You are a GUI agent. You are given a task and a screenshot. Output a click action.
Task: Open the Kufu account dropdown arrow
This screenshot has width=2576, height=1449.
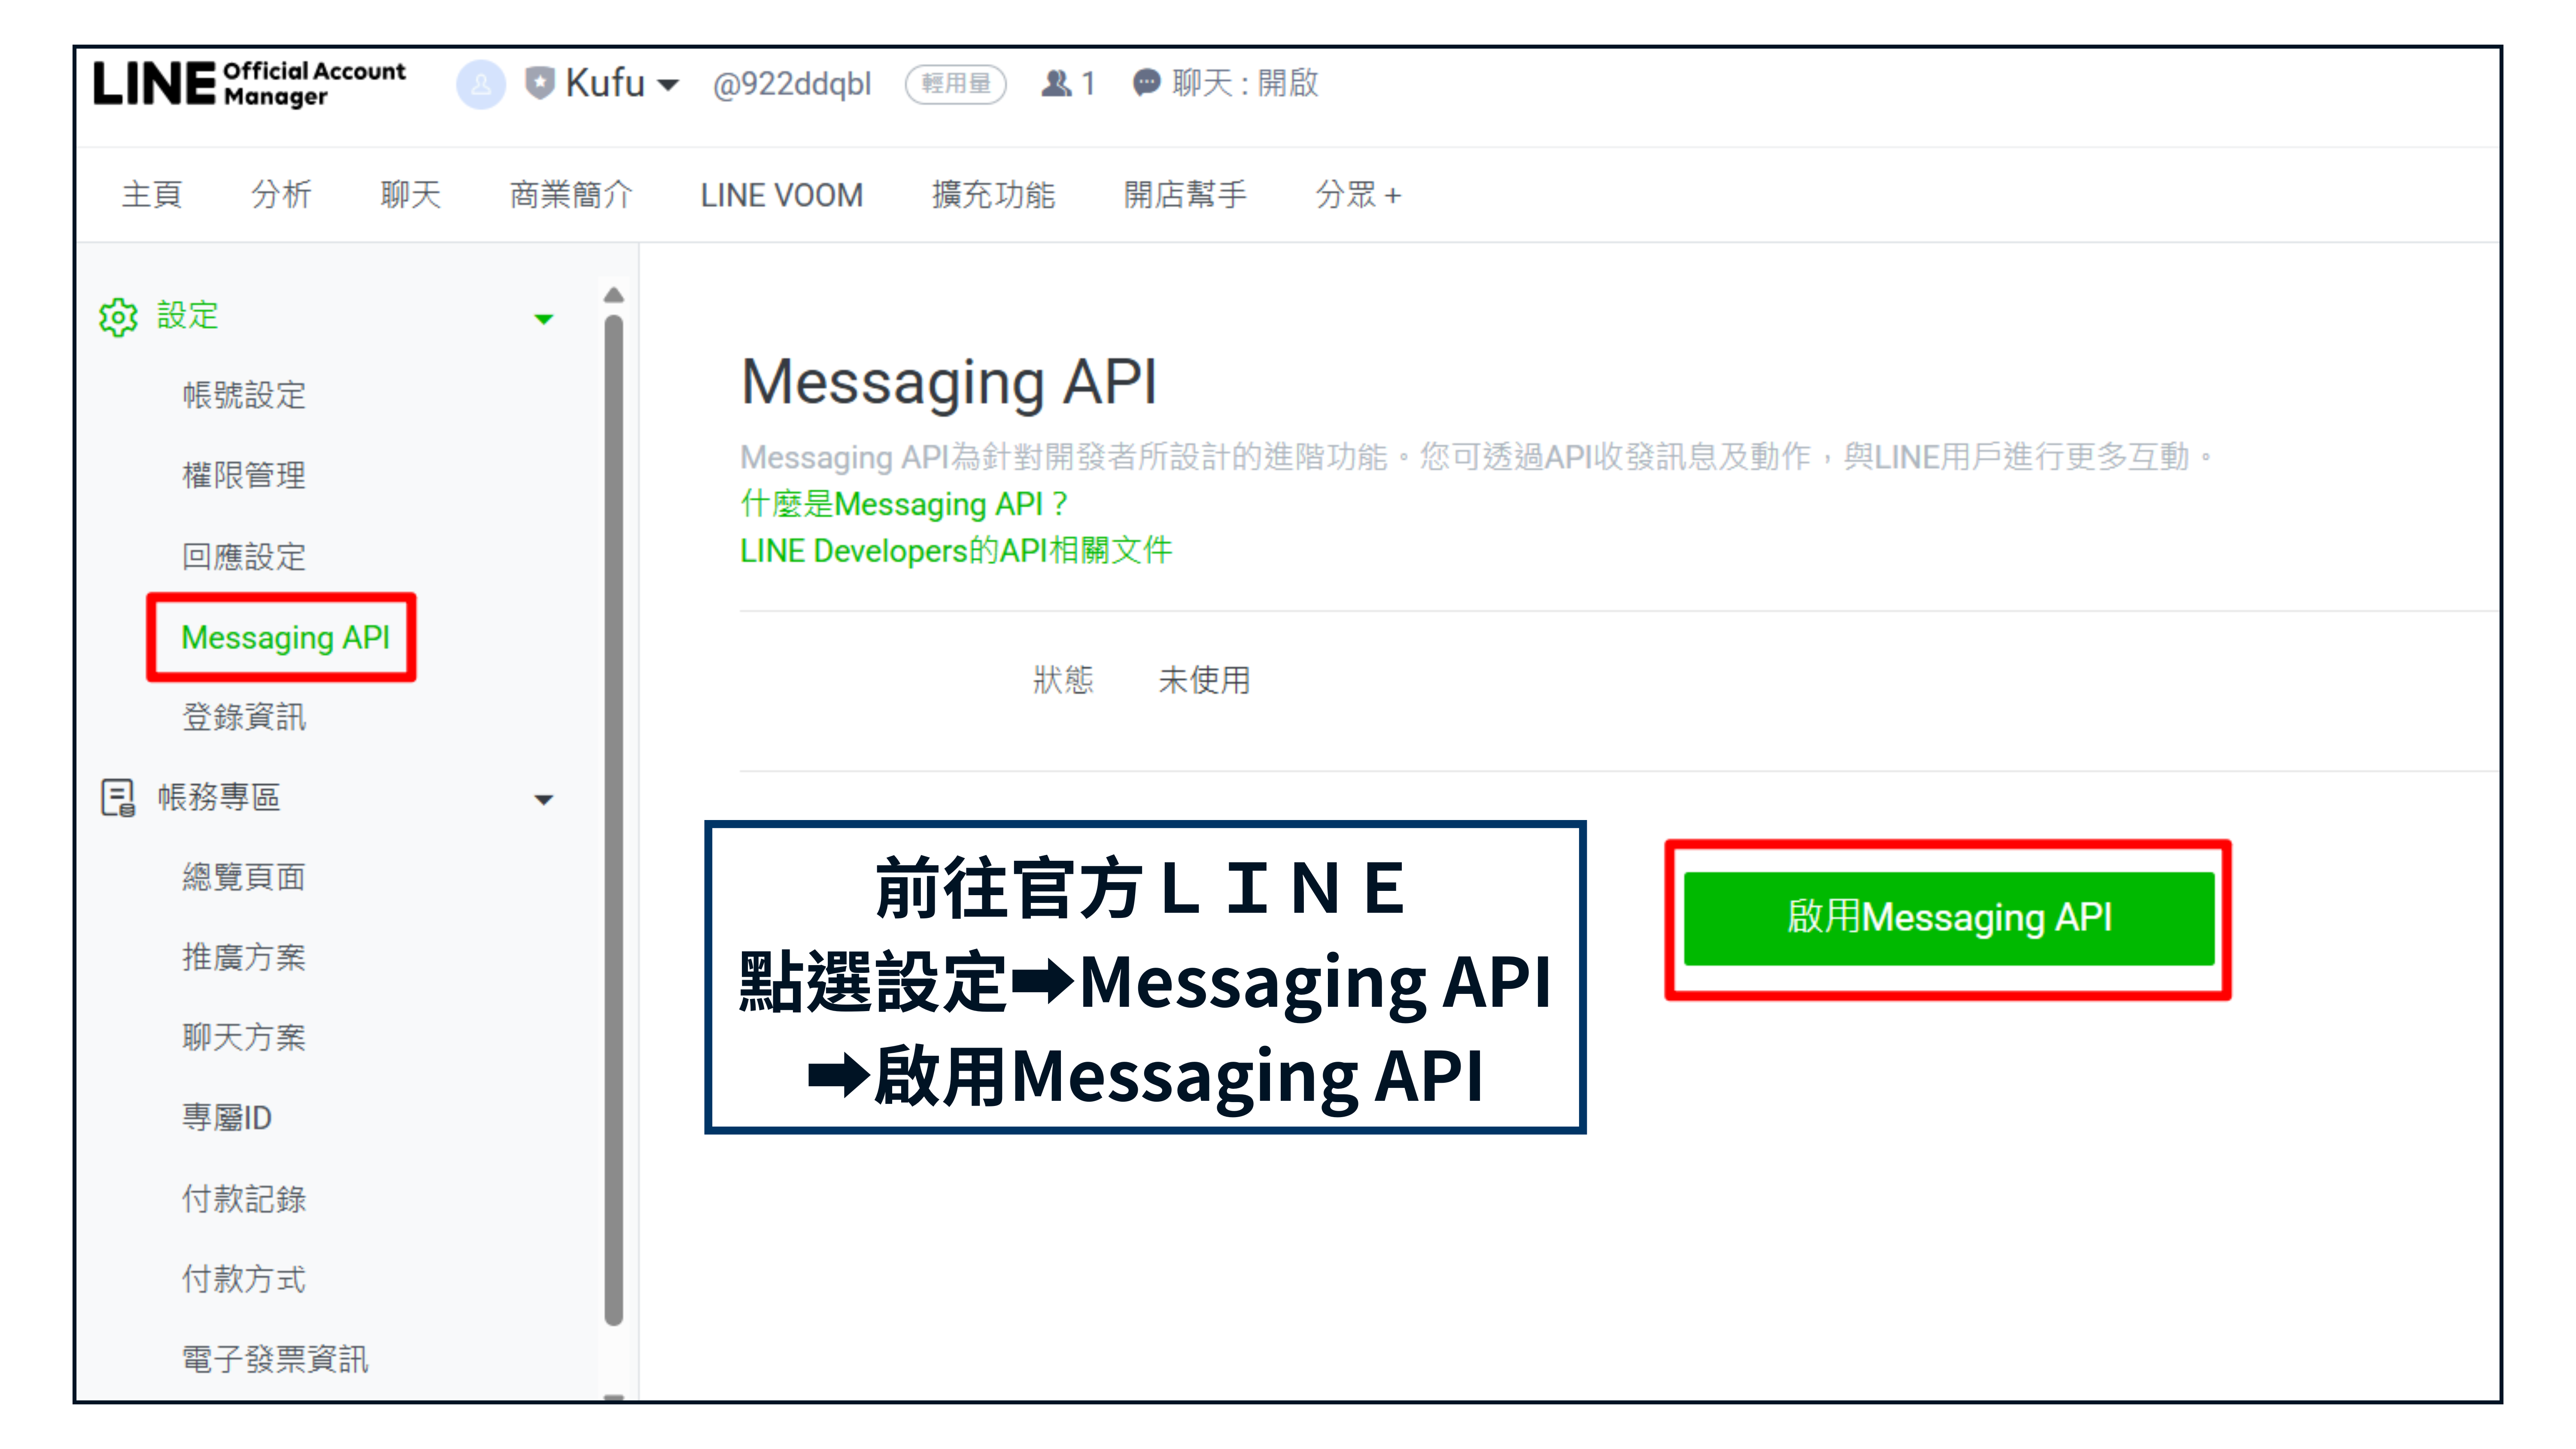coord(667,85)
